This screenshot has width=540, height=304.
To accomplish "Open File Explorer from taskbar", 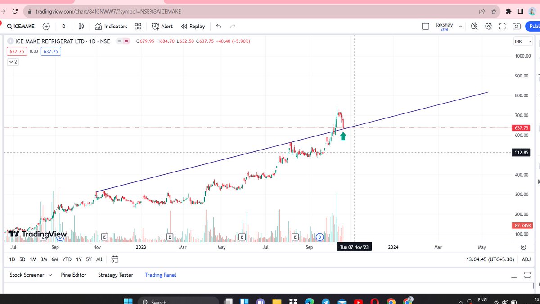I will pos(276,301).
